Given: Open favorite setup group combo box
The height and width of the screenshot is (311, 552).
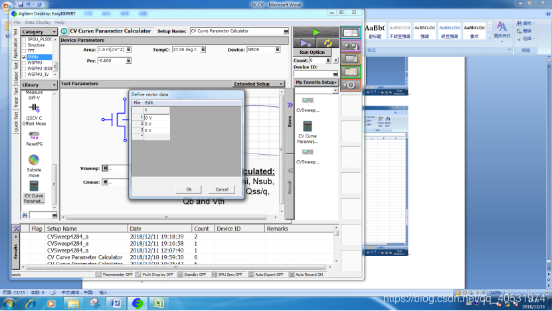Looking at the screenshot, I should pyautogui.click(x=316, y=90).
